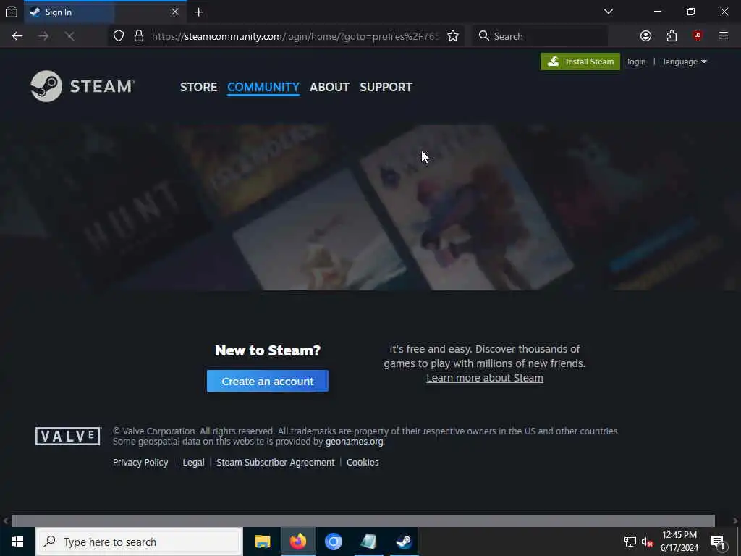Expand the list all tabs chevron
Image resolution: width=741 pixels, height=556 pixels.
[x=609, y=12]
